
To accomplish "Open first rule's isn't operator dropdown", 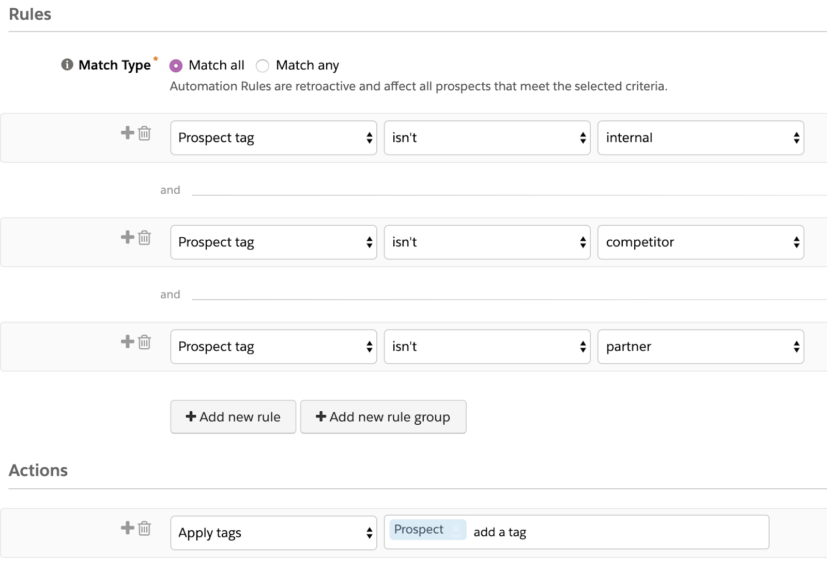I will point(487,138).
